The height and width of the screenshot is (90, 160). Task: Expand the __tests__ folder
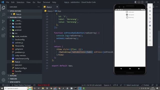click(x=10, y=20)
